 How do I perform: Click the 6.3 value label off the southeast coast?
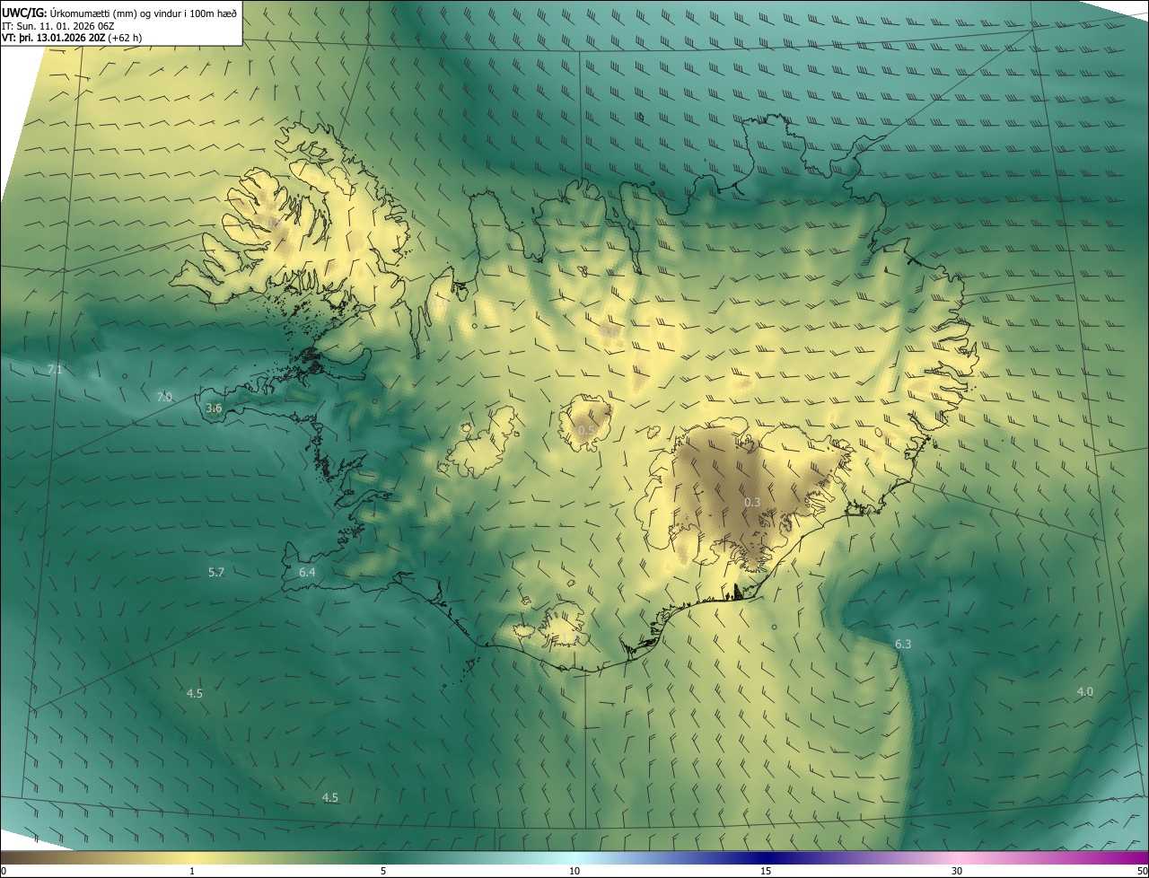(903, 644)
